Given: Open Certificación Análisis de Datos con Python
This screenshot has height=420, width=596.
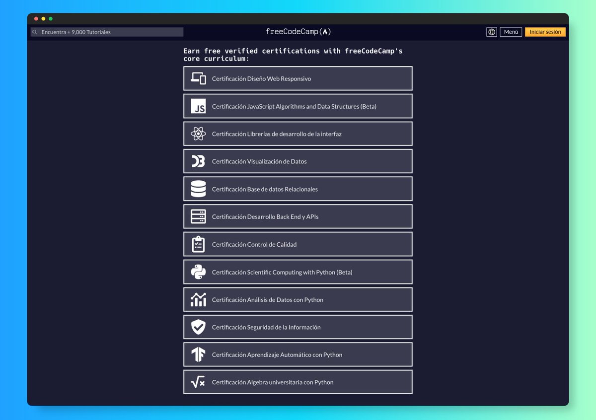Looking at the screenshot, I should [298, 299].
